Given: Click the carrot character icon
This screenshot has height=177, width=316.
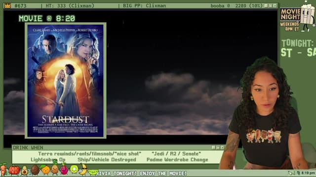Looking at the screenshot, I should tap(3, 170).
